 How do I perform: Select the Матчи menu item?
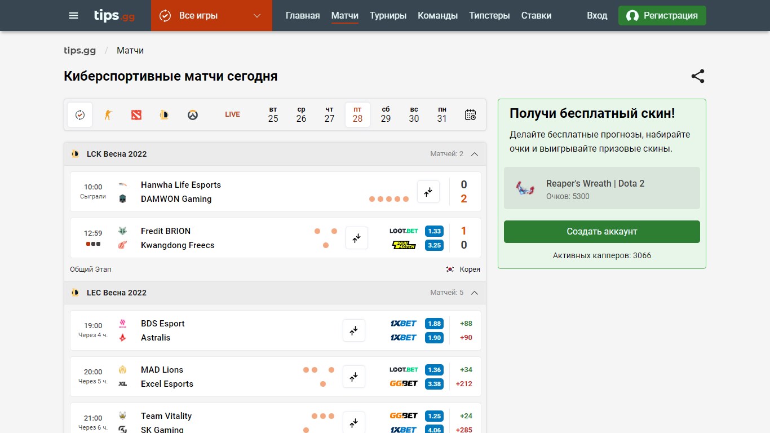(345, 15)
